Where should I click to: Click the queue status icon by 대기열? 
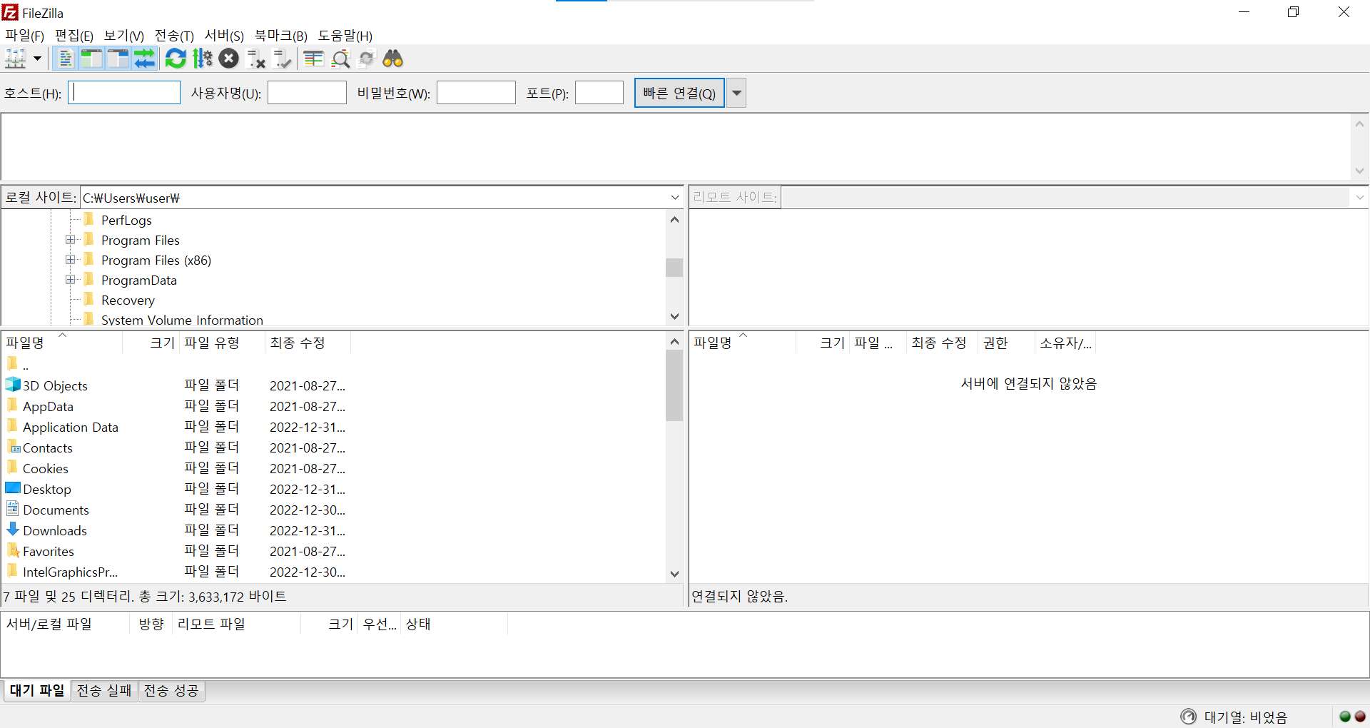tap(1188, 717)
